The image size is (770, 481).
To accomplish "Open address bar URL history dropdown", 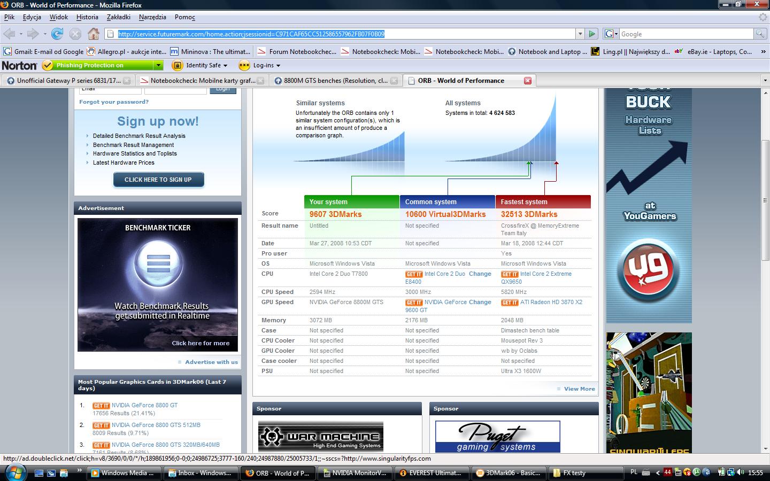I will click(x=580, y=34).
